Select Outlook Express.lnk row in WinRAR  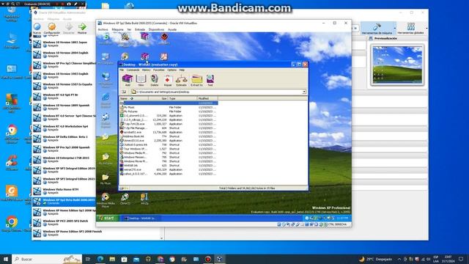(x=169, y=144)
